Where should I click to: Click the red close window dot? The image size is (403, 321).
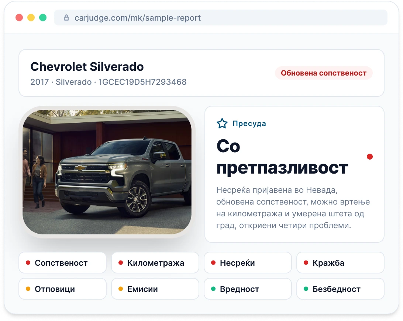[x=19, y=17]
